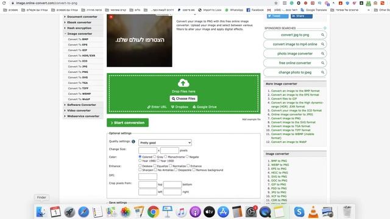Screen dimensions: 390x219
Task: Open Launchpad rocket icon in dock
Action: point(69,212)
